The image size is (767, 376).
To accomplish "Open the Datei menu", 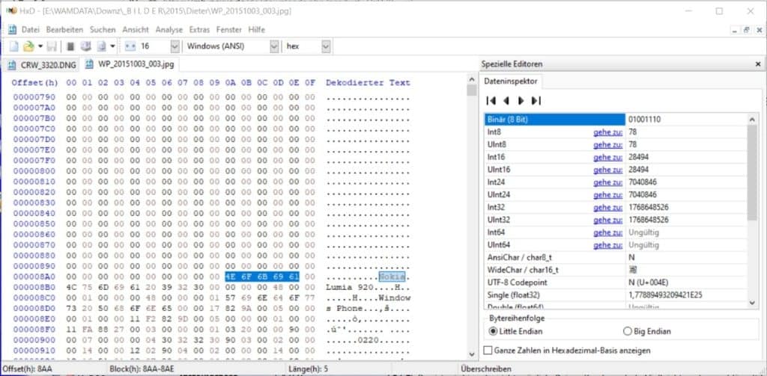I will [x=30, y=30].
